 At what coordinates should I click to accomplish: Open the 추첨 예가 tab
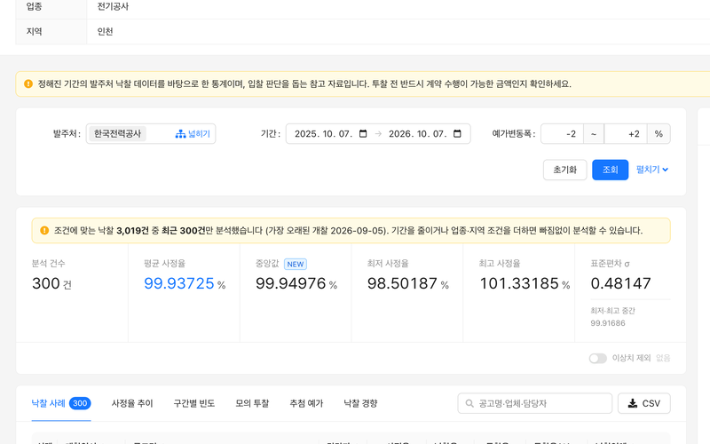306,403
